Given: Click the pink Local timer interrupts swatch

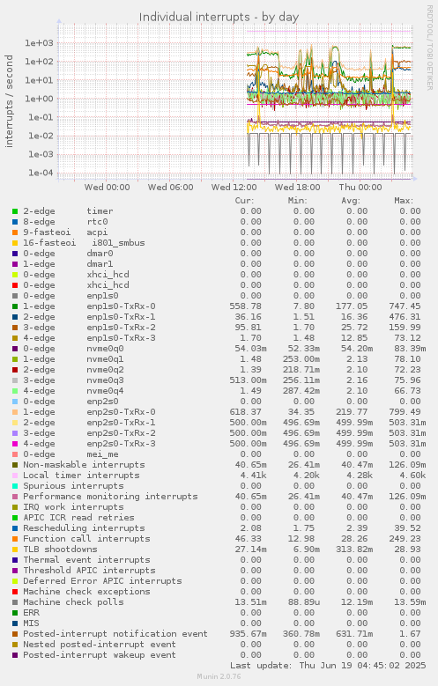Looking at the screenshot, I should (15, 476).
